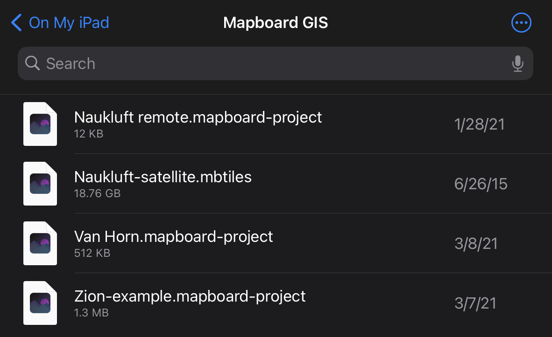Click the Mapboard GIS folder title

tap(276, 22)
